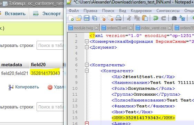This screenshot has height=125, width=194.
Task: Click the xml version declaration on line 1
Action: click(x=142, y=36)
